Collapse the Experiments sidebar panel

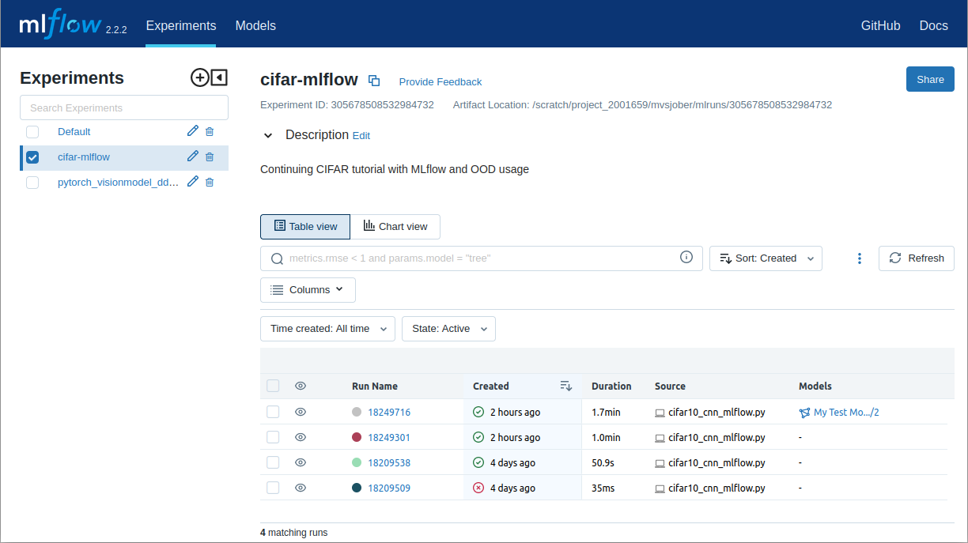219,77
